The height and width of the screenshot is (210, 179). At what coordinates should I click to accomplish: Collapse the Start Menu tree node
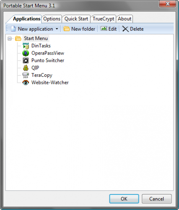click(10, 39)
